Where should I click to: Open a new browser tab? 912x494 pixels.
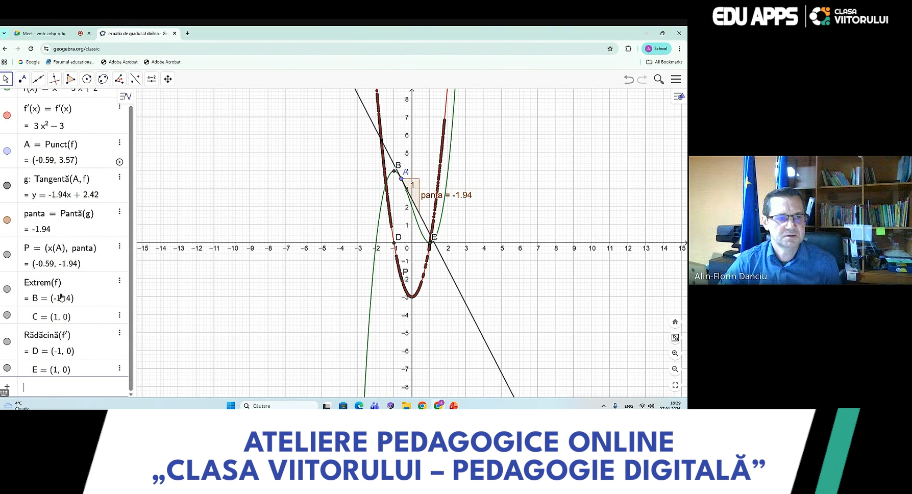click(x=187, y=33)
